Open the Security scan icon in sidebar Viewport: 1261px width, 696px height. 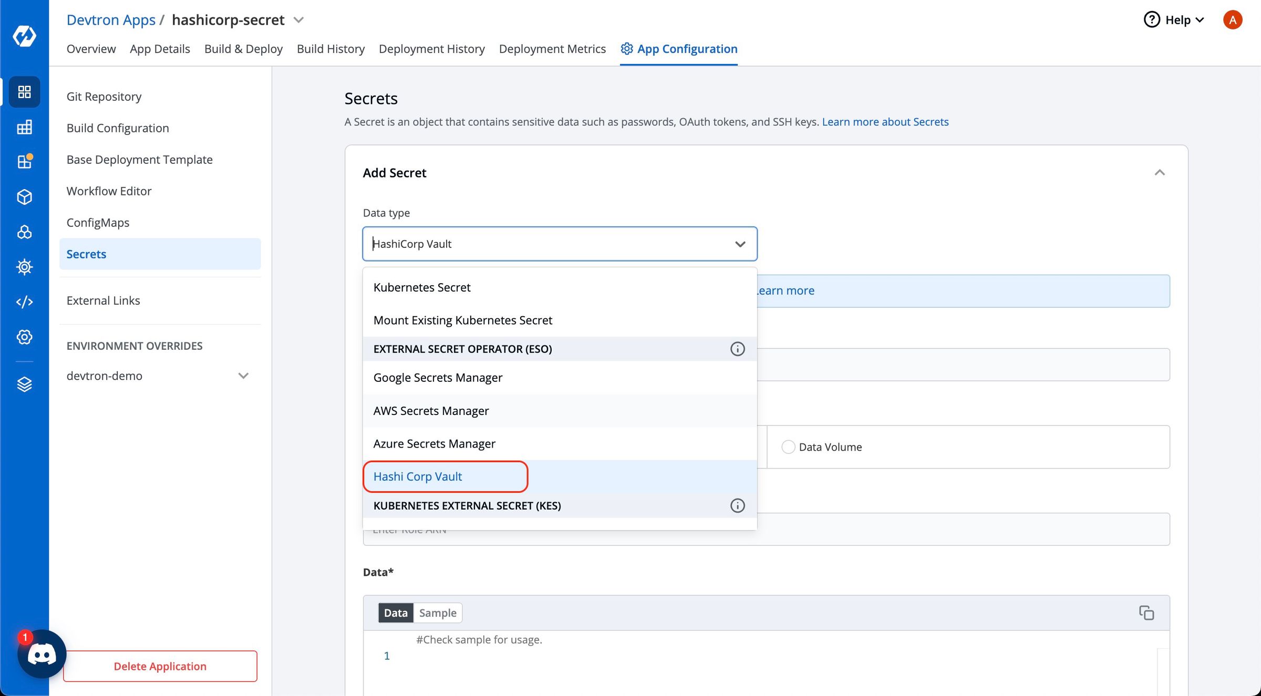click(24, 266)
